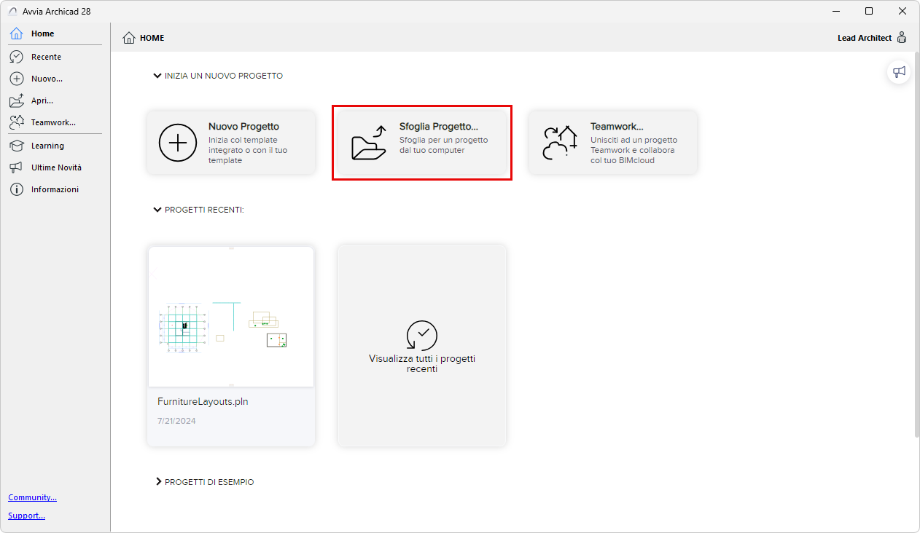Click the FurnitureLayouts.pln file name
920x533 pixels.
(x=203, y=401)
